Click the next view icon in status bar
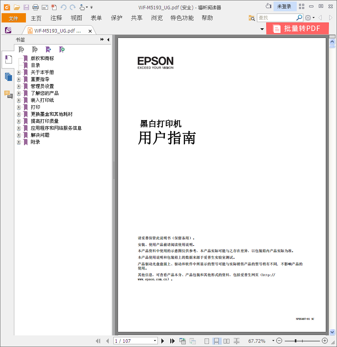The height and width of the screenshot is (347, 337). [192, 341]
